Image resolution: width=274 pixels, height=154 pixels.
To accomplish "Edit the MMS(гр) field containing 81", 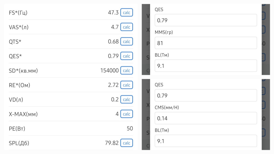I will coord(205,43).
